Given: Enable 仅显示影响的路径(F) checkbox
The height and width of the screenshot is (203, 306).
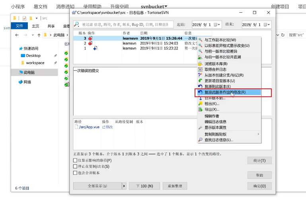Looking at the screenshot, I should click(75, 160).
